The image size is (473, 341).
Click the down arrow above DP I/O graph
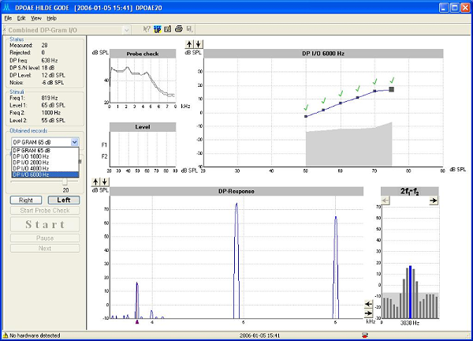(x=199, y=43)
